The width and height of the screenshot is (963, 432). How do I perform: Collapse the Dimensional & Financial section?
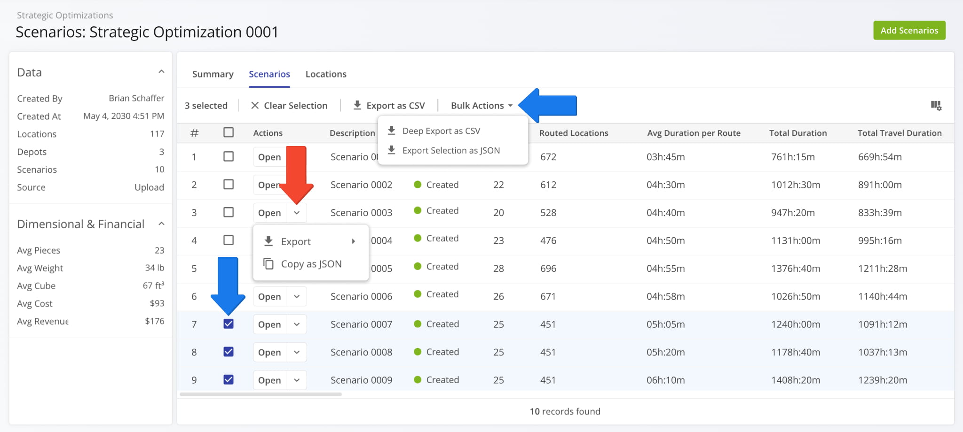[x=161, y=224]
